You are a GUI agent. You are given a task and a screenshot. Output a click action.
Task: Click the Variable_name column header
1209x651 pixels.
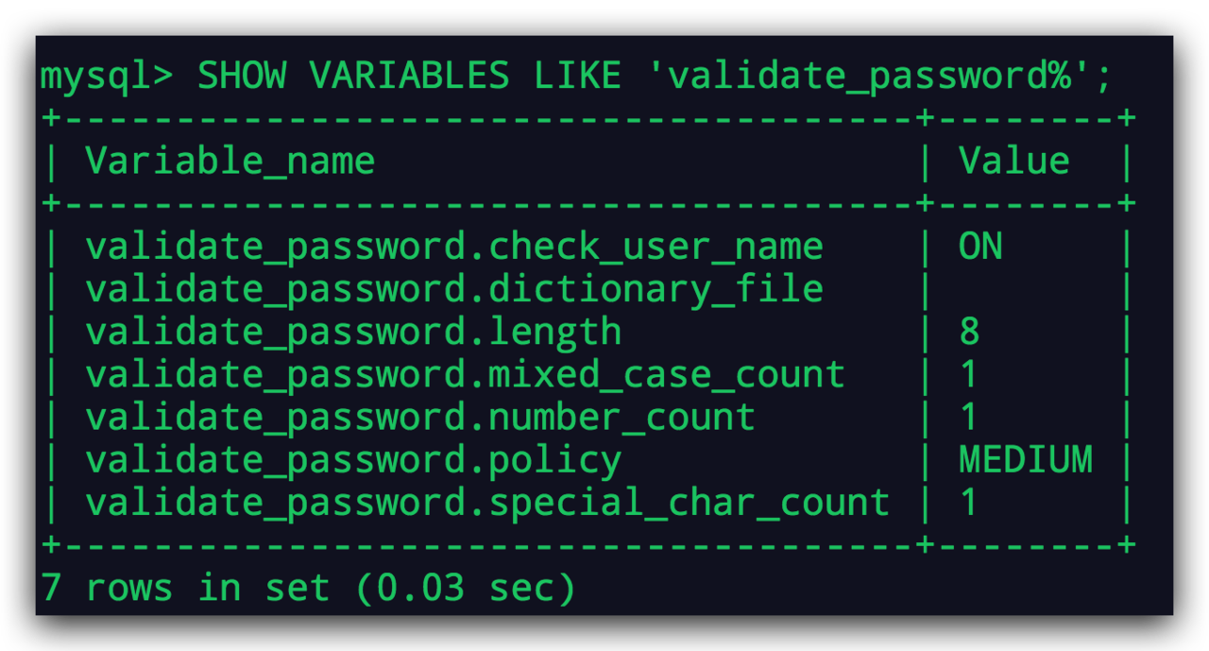pyautogui.click(x=230, y=162)
